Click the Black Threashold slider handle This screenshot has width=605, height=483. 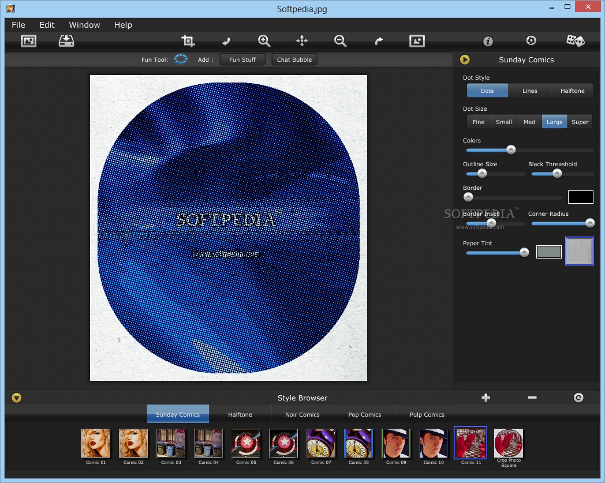[x=557, y=174]
